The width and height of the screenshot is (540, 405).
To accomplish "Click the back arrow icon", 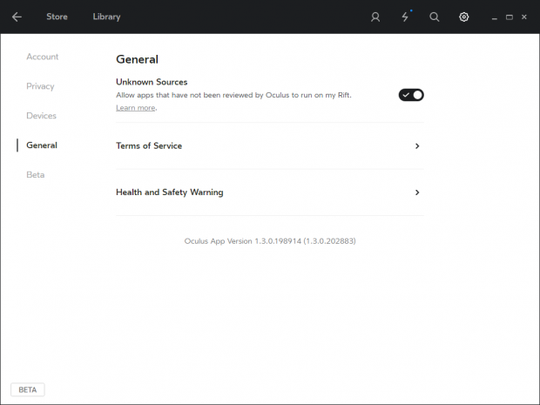I will (17, 17).
